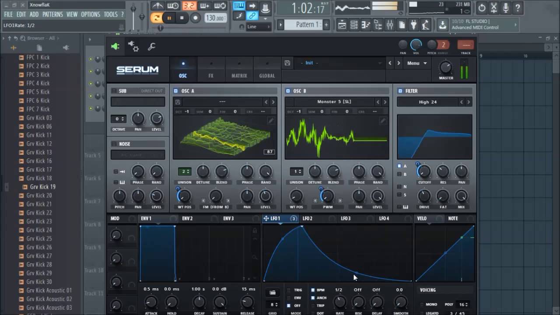Add new pattern with plus button
Image resolution: width=560 pixels, height=315 pixels.
point(326,24)
